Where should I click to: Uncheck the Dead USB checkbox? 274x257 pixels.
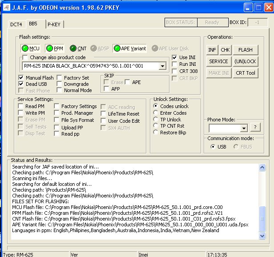21,84
